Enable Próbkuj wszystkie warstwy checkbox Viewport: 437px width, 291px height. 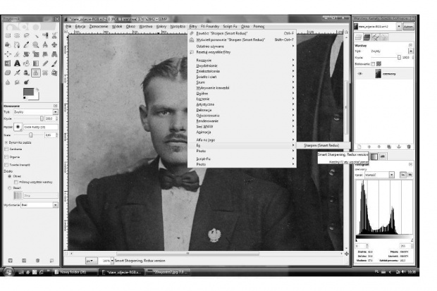pyautogui.click(x=16, y=182)
